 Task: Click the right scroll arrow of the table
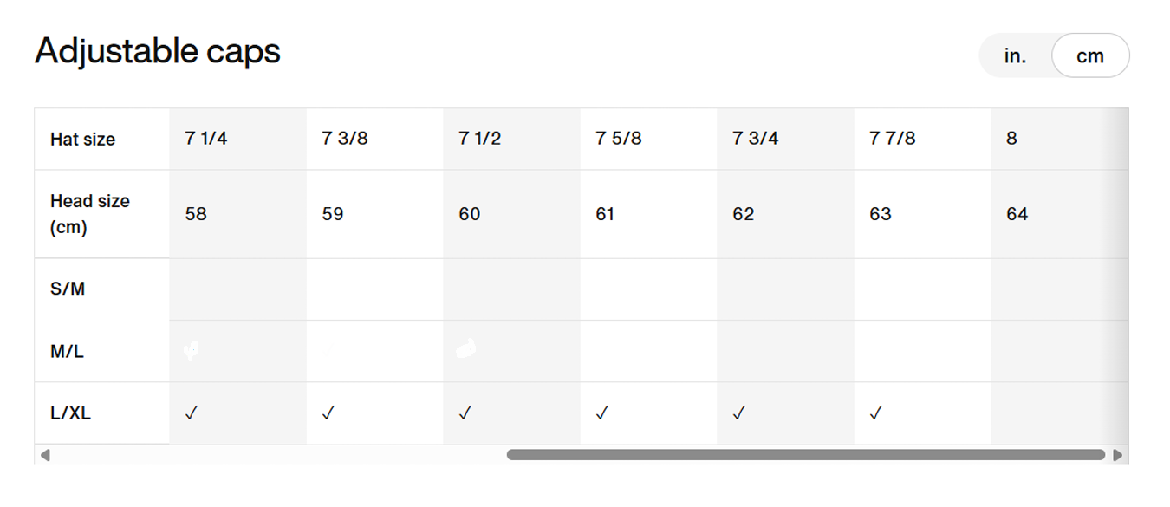point(1118,455)
